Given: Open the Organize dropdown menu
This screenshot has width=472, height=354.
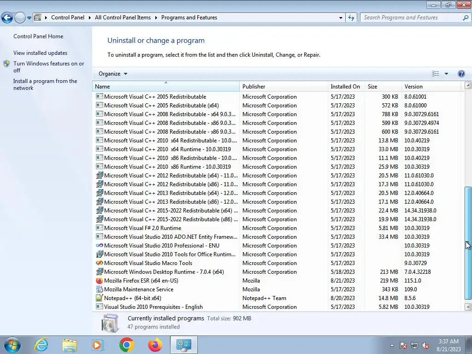Looking at the screenshot, I should pyautogui.click(x=113, y=74).
